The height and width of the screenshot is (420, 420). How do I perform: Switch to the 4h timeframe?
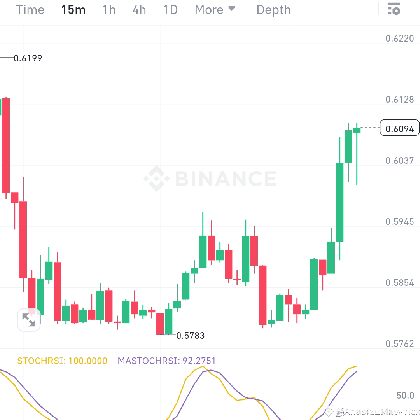[139, 10]
